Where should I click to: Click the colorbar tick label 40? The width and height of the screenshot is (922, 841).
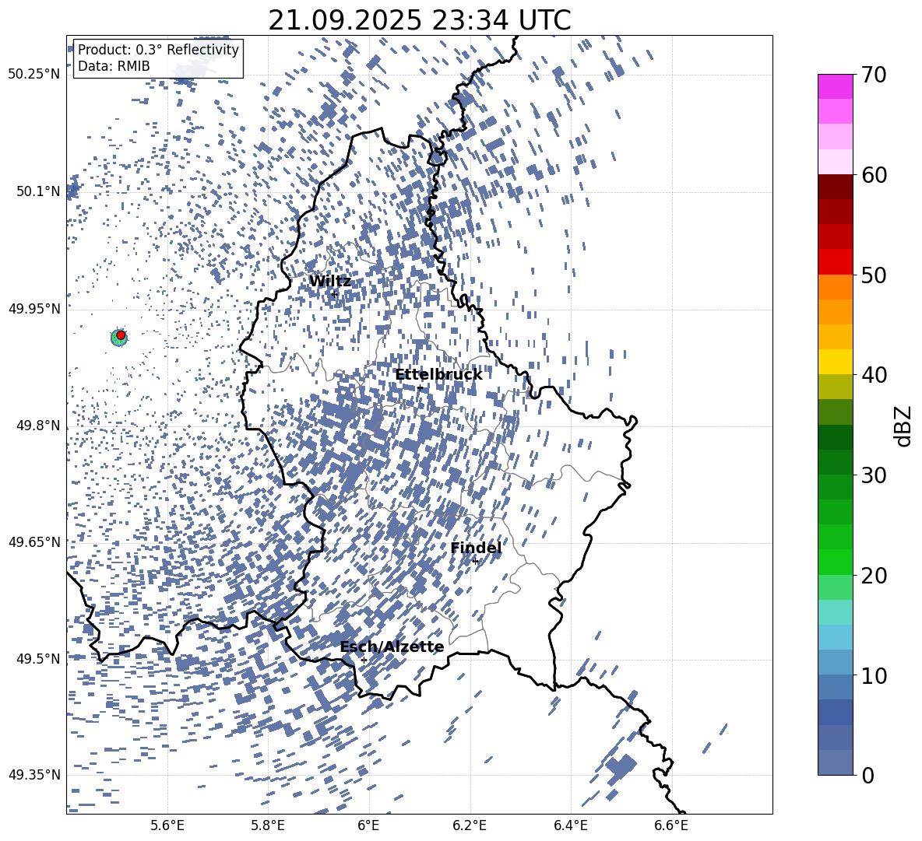pyautogui.click(x=874, y=375)
